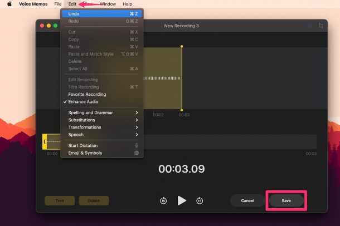This screenshot has width=340, height=226.
Task: Close the Edit menu in menu bar
Action: 72,4
